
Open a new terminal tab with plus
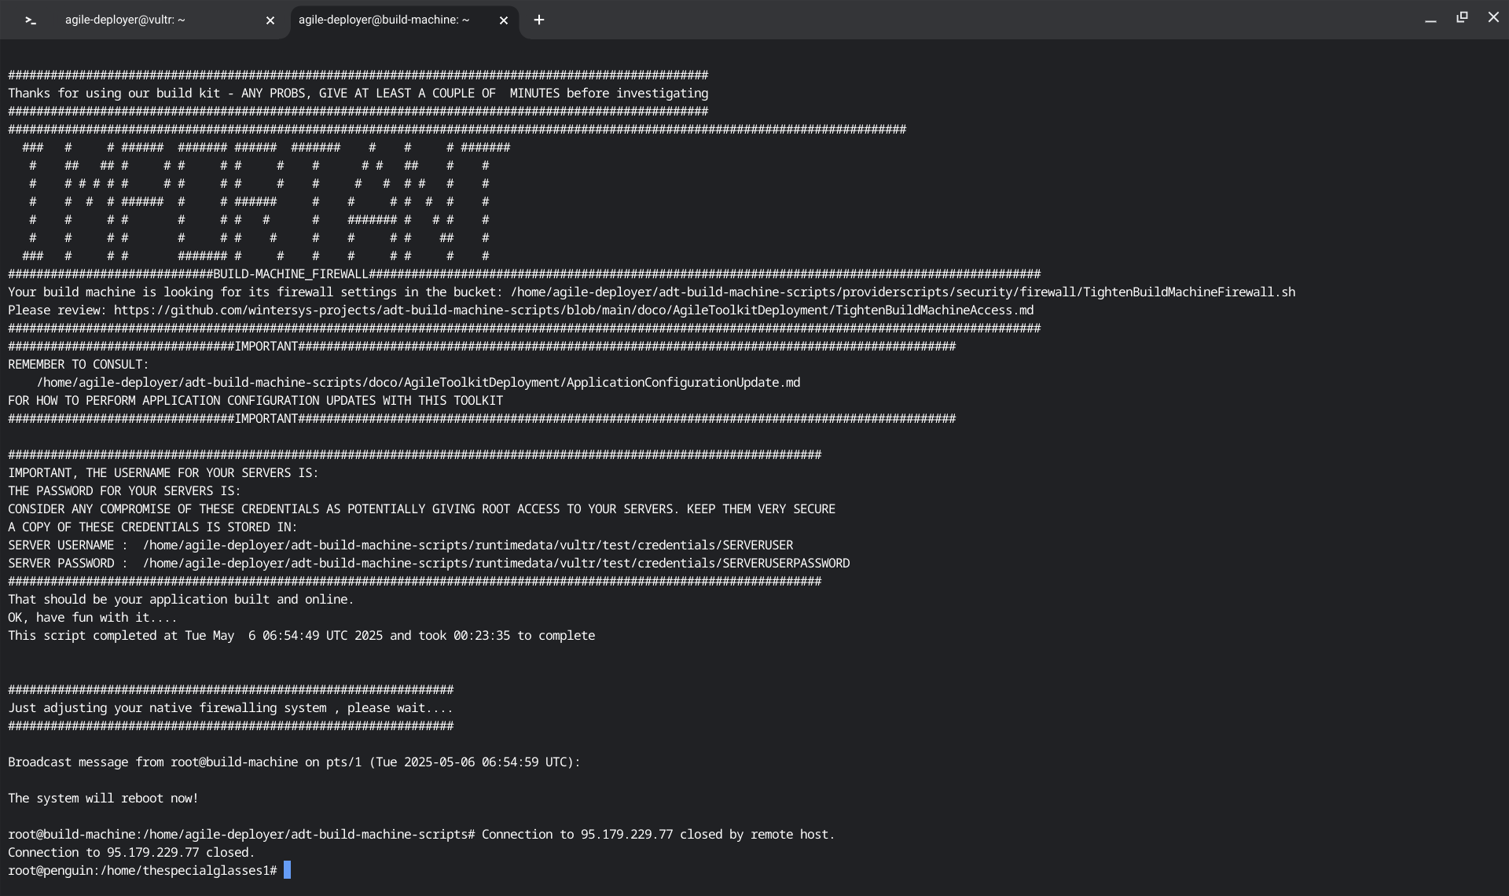[x=539, y=20]
